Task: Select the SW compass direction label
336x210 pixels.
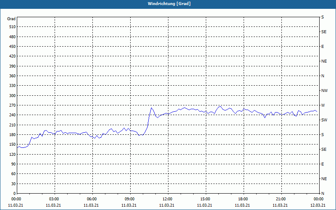Action: (x=324, y=120)
